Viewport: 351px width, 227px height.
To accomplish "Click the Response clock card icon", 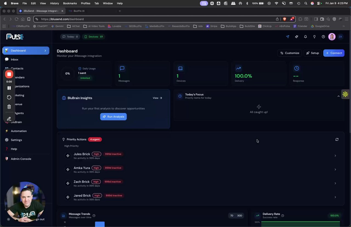I will click(297, 68).
